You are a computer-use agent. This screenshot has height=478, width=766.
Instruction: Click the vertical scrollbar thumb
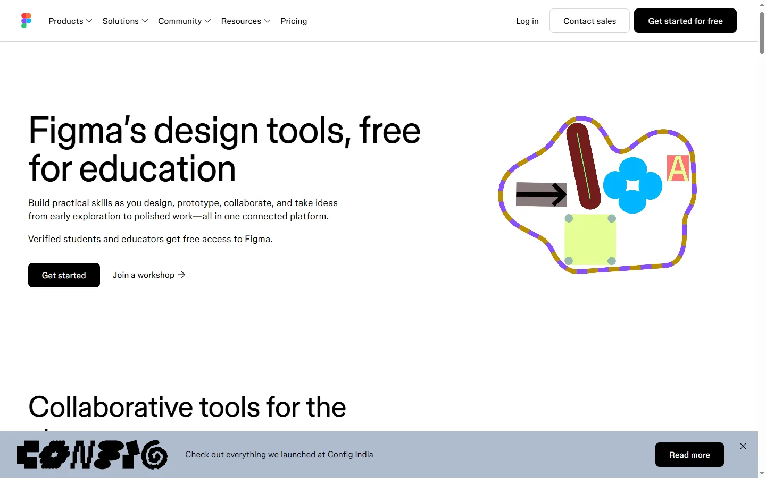[762, 33]
